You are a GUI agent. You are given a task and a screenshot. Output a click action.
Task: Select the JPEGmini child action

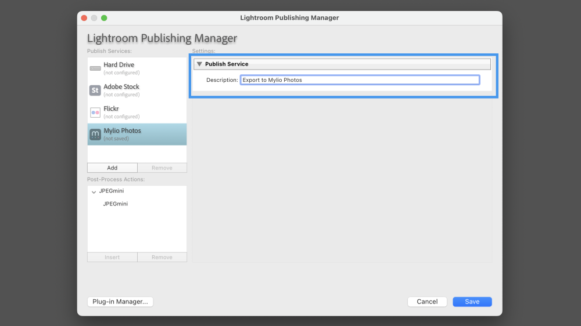click(115, 204)
